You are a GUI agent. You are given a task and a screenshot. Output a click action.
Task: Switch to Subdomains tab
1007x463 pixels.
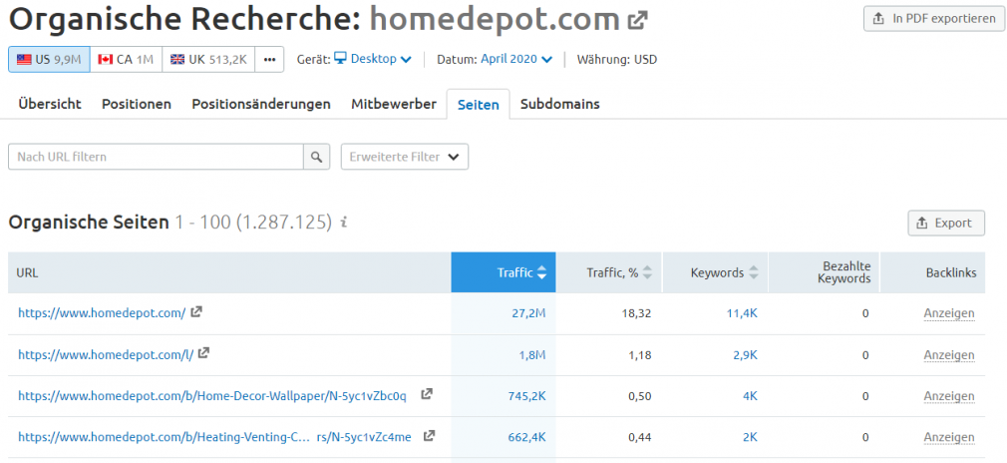pyautogui.click(x=560, y=104)
